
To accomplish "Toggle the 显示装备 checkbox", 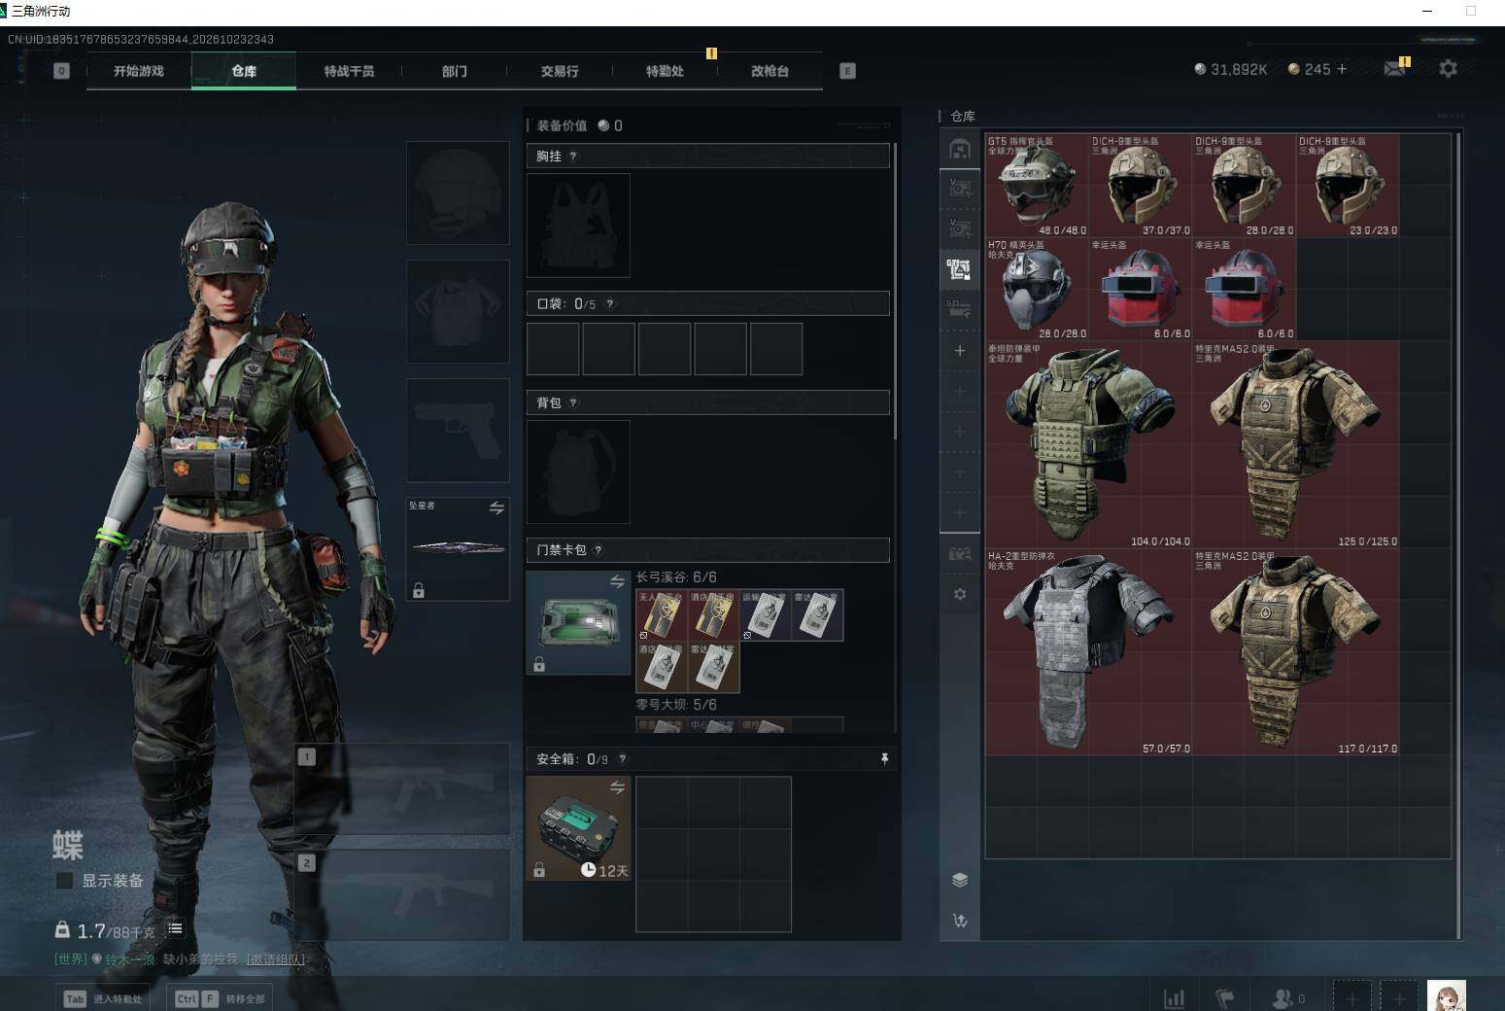I will (64, 881).
